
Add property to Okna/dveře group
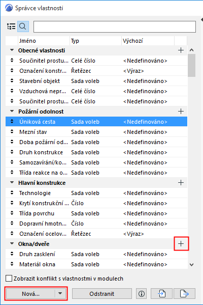(x=181, y=244)
